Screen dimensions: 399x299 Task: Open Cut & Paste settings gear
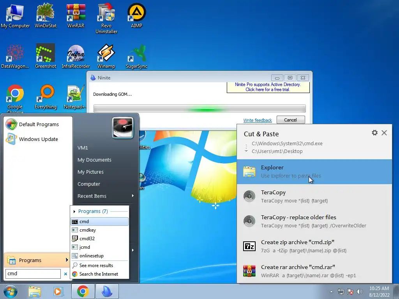click(x=374, y=132)
